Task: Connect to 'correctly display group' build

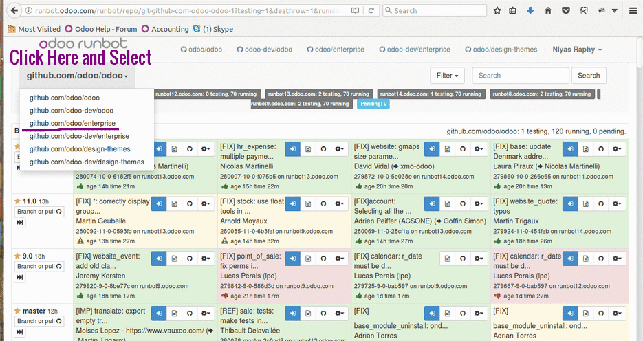Action: click(159, 203)
